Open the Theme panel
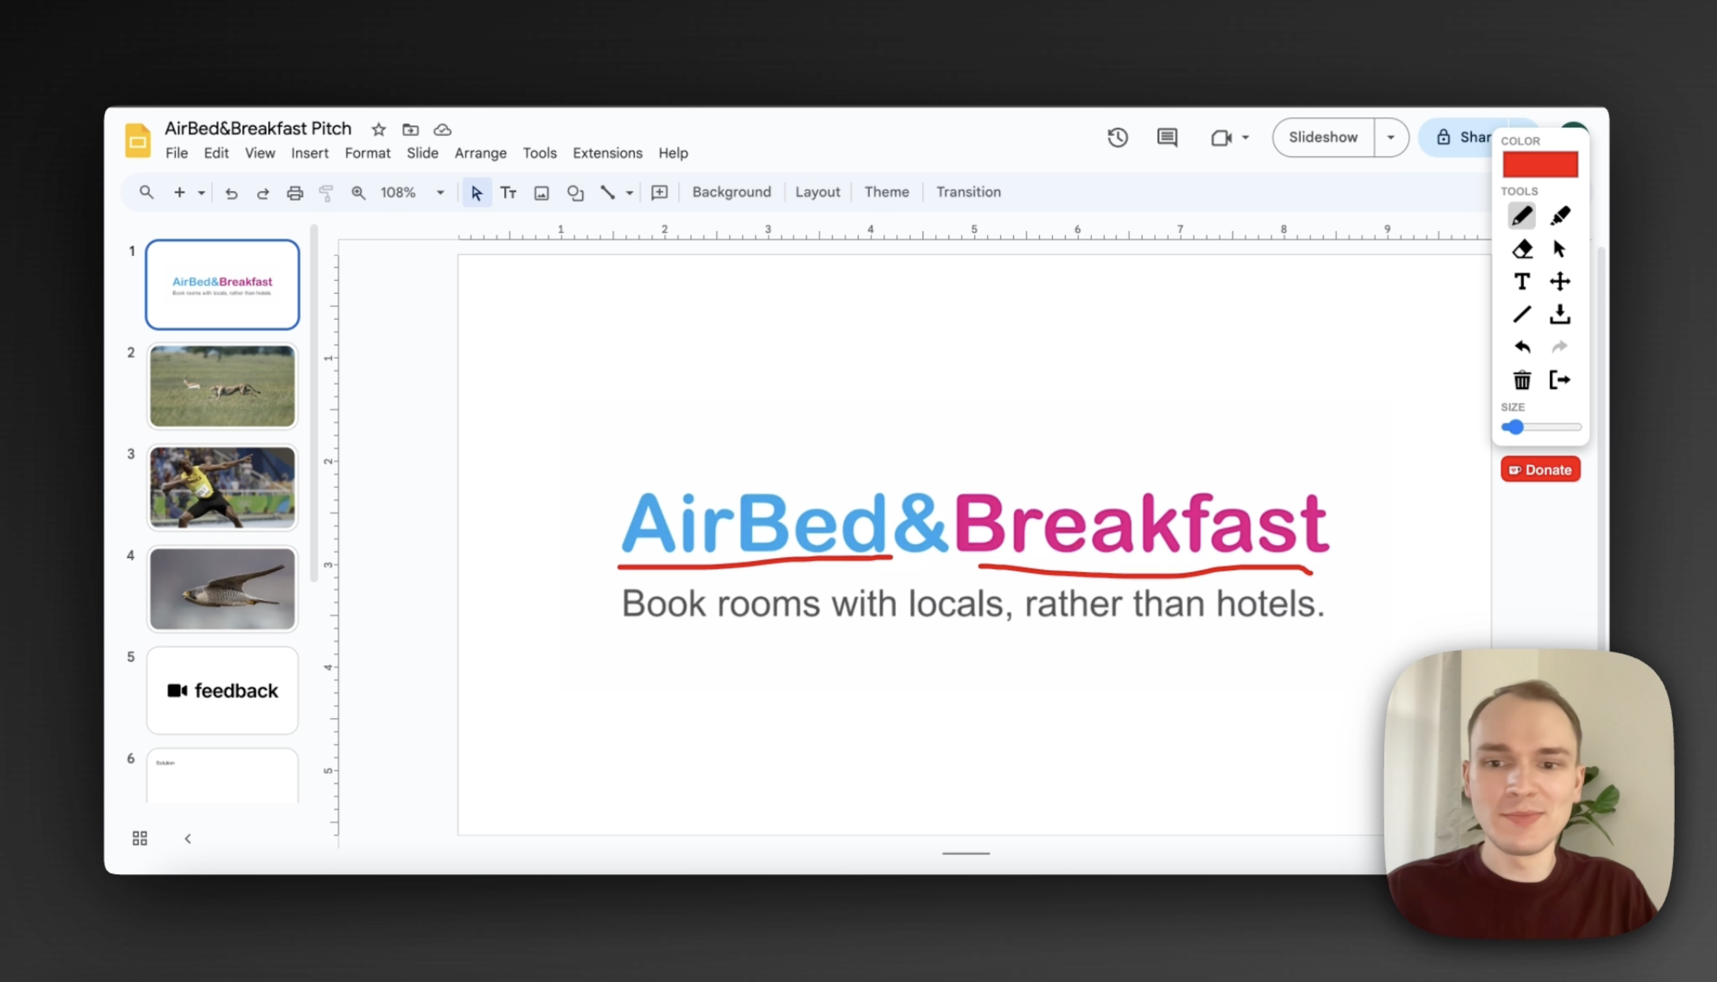The image size is (1717, 982). (x=886, y=192)
